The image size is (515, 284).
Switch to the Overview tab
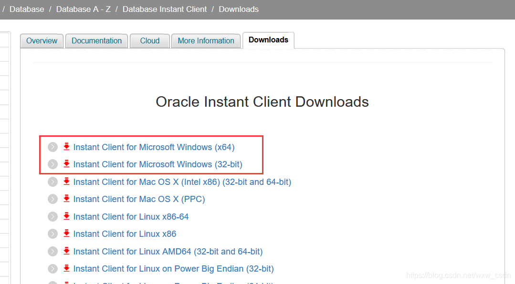(x=42, y=41)
